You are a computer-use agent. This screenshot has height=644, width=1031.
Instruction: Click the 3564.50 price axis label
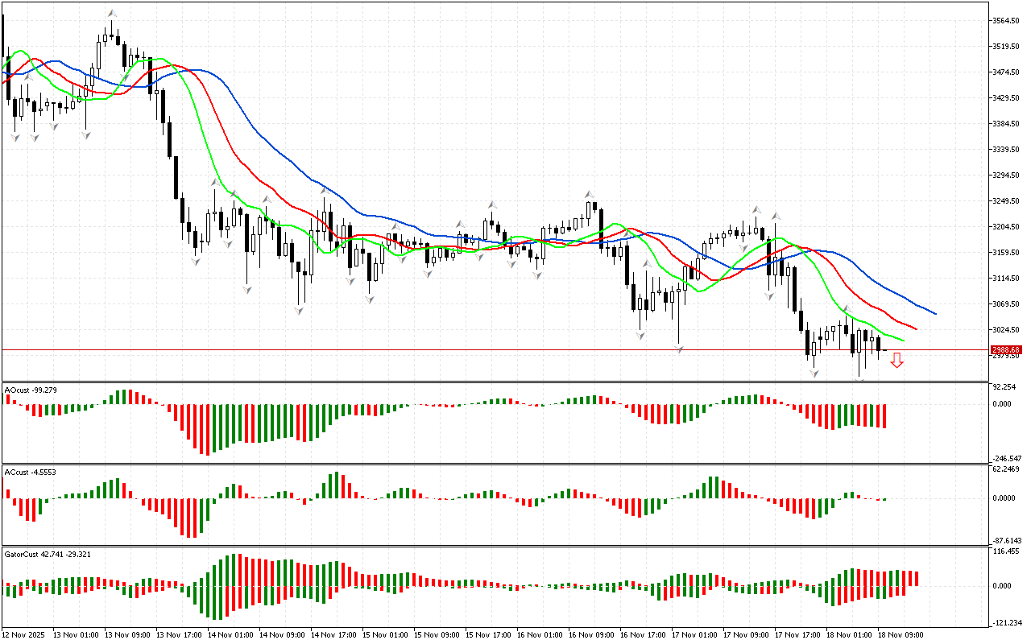click(1007, 21)
